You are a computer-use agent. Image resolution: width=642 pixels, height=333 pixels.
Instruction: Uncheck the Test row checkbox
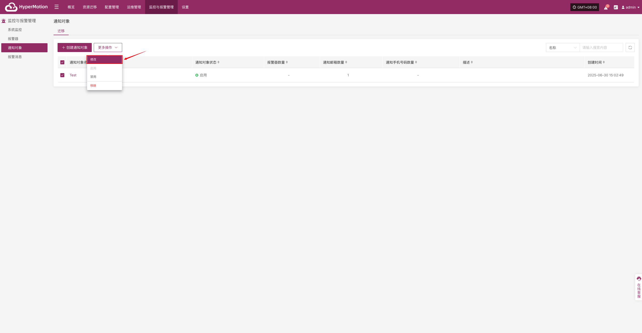[62, 75]
